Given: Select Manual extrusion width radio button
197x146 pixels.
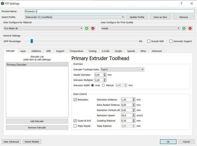Looking at the screenshot, I should tap(103, 85).
